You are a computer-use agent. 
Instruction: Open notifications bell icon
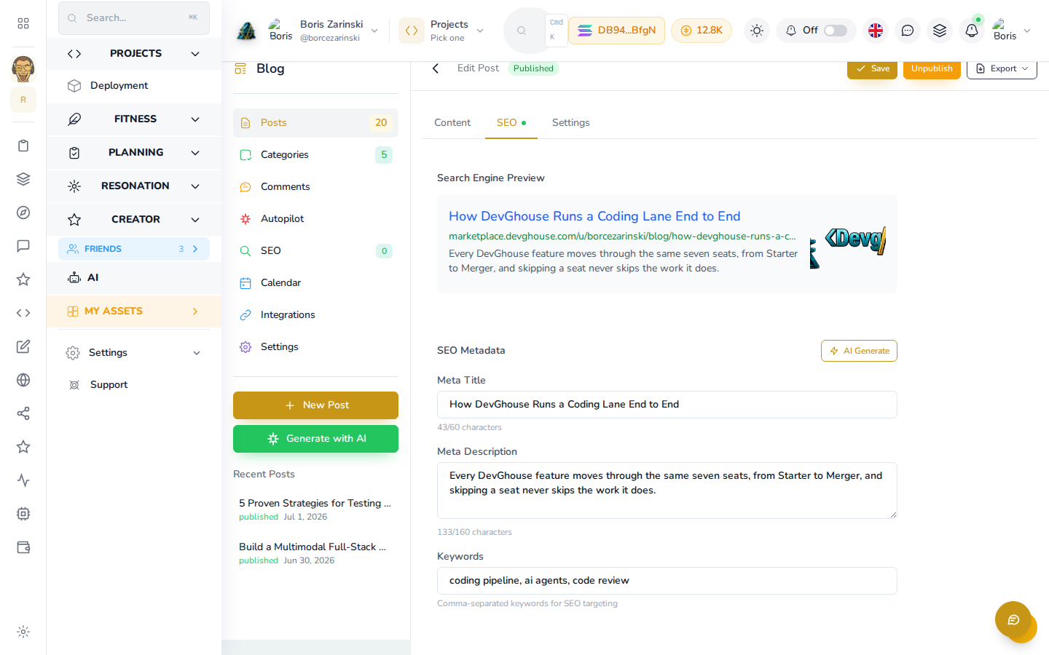pos(972,31)
